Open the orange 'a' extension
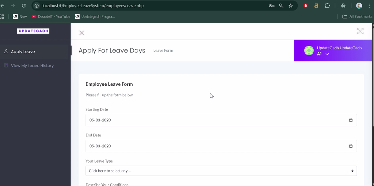374x186 pixels. tap(316, 6)
